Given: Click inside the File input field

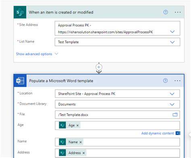Looking at the screenshot, I should (117, 115).
